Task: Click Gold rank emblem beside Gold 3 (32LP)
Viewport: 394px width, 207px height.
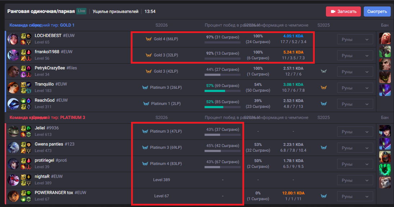Action: (x=149, y=55)
